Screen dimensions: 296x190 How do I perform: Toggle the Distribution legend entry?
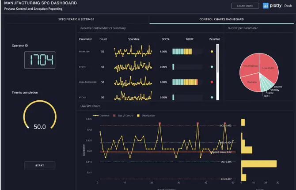[147, 115]
